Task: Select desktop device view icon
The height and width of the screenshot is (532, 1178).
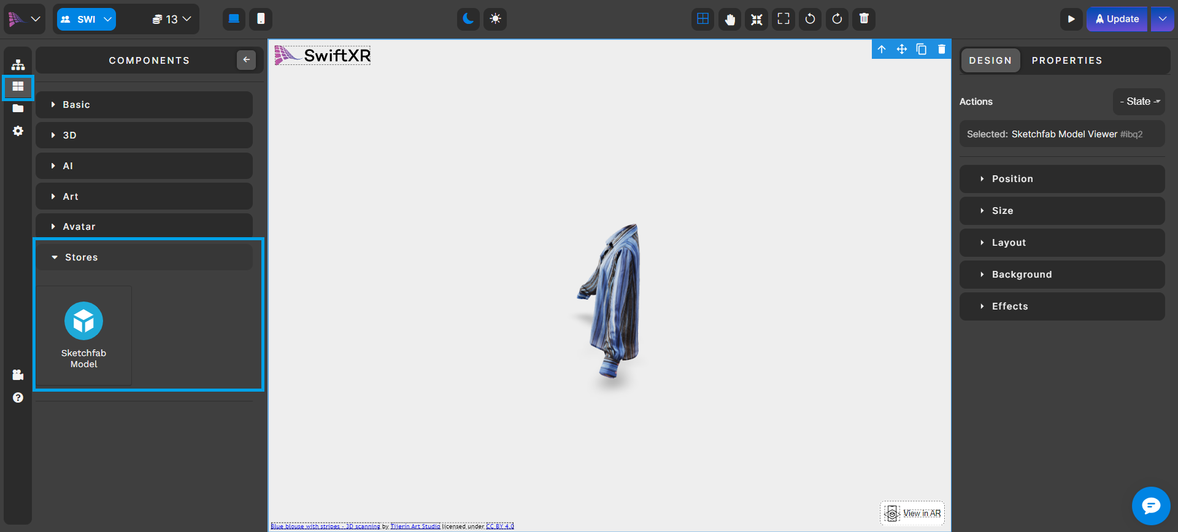Action: click(234, 19)
